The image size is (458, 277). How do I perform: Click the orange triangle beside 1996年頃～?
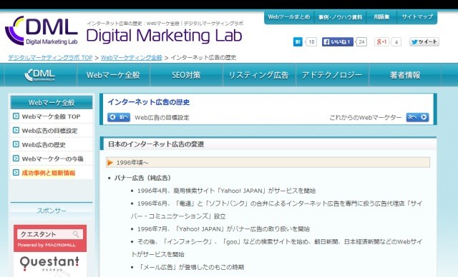[x=110, y=163]
